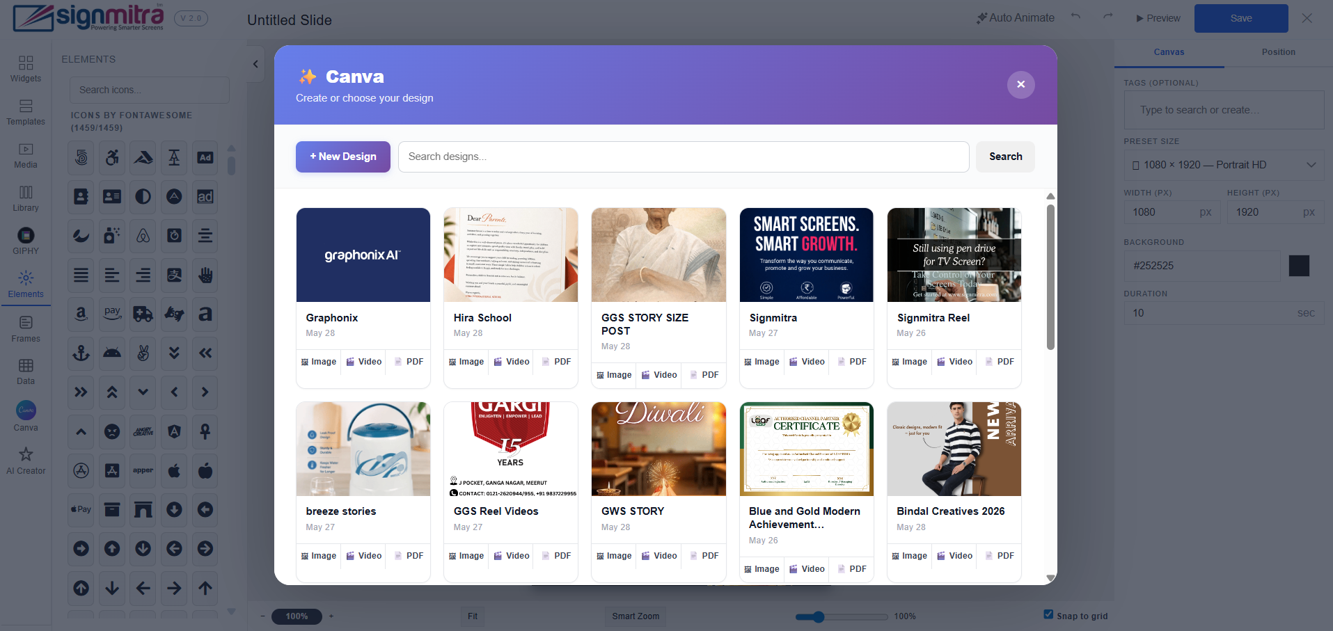Click the Save button in editor header

pos(1241,19)
